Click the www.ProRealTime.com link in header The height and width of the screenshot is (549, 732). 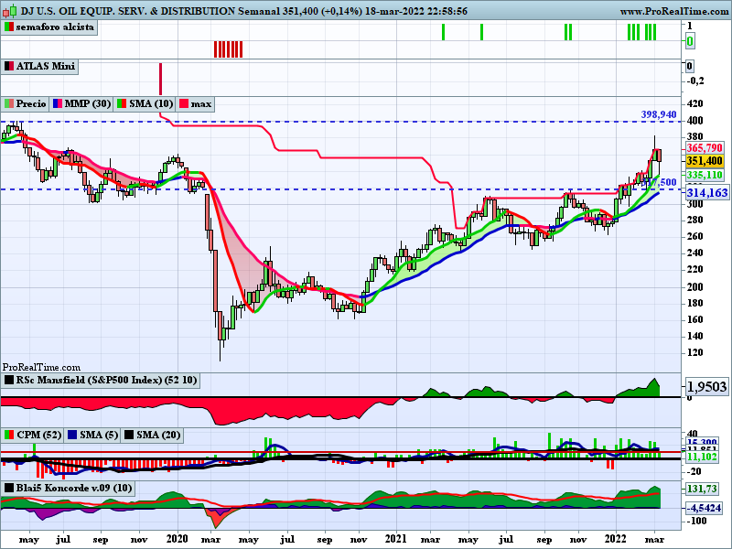click(x=675, y=11)
